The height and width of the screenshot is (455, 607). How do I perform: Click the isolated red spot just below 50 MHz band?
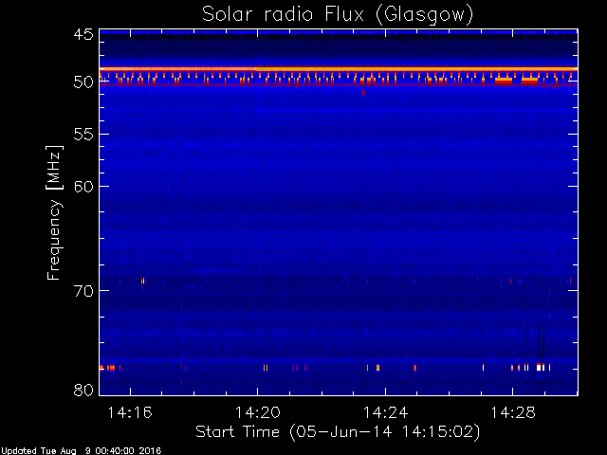click(363, 93)
